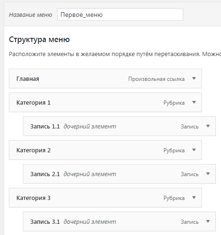Click the Структура меню heading

(x=39, y=40)
